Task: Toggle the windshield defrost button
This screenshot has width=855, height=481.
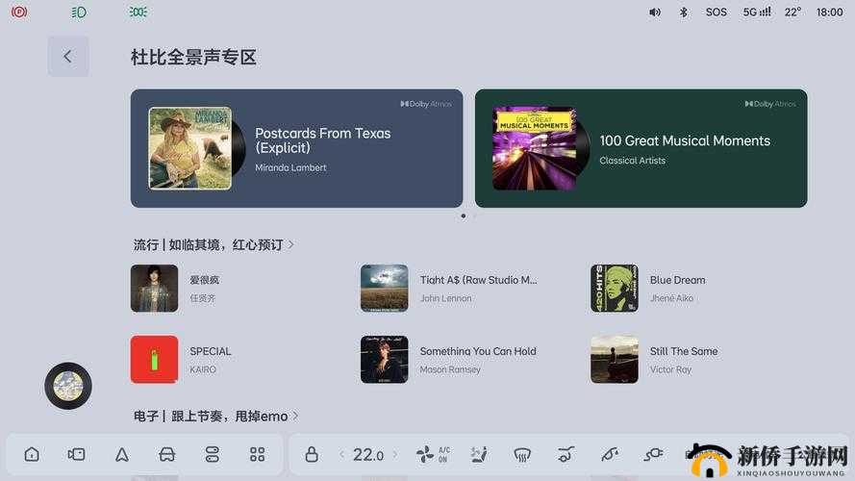Action: click(x=523, y=454)
